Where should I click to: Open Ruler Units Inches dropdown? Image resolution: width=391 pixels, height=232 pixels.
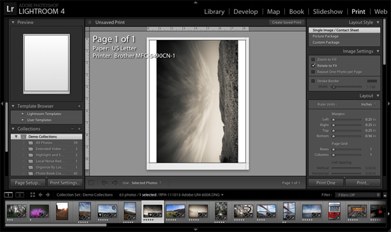tap(368, 104)
